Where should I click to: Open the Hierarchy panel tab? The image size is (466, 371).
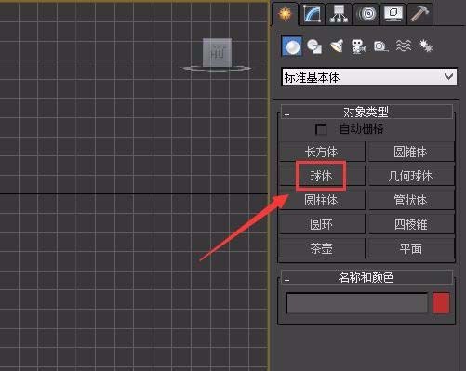point(339,14)
